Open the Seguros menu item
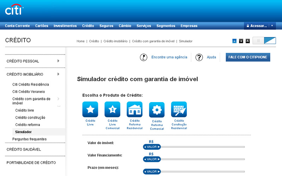 106,26
